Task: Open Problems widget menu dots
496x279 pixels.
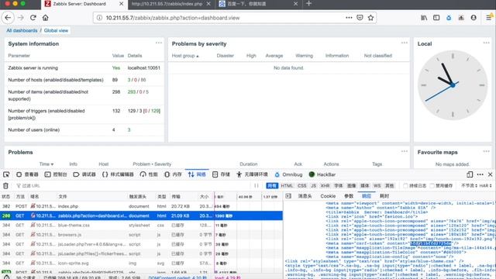Action: 405,151
